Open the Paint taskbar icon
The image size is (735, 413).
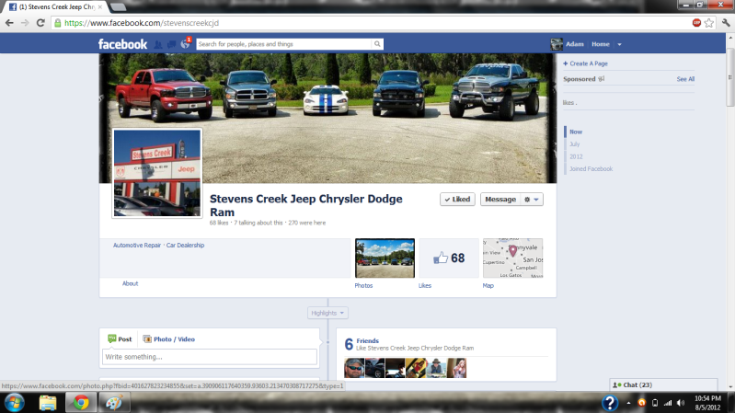click(114, 403)
